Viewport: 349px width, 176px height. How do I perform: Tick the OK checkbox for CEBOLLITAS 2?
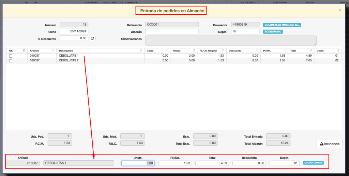pyautogui.click(x=11, y=61)
